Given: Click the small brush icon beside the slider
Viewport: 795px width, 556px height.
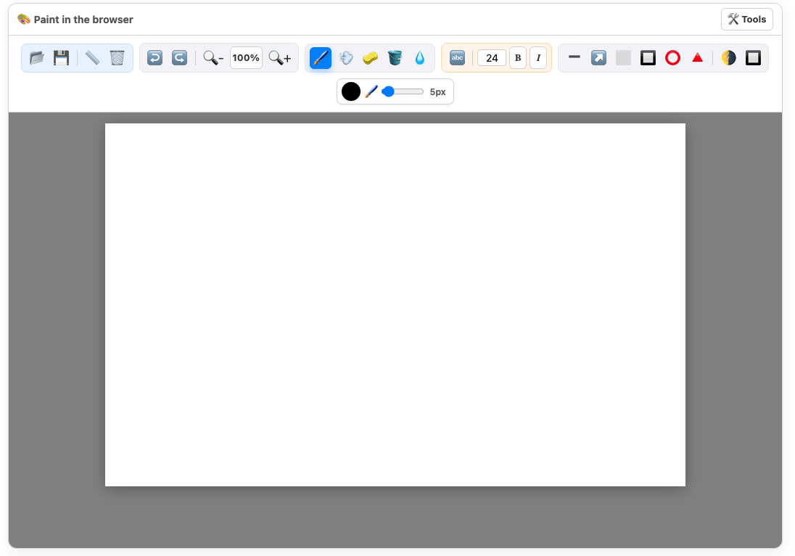Looking at the screenshot, I should pos(371,92).
